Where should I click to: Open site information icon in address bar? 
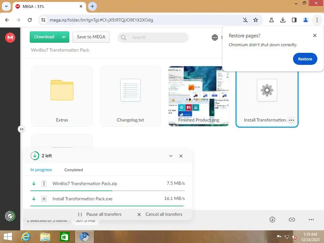pyautogui.click(x=43, y=20)
